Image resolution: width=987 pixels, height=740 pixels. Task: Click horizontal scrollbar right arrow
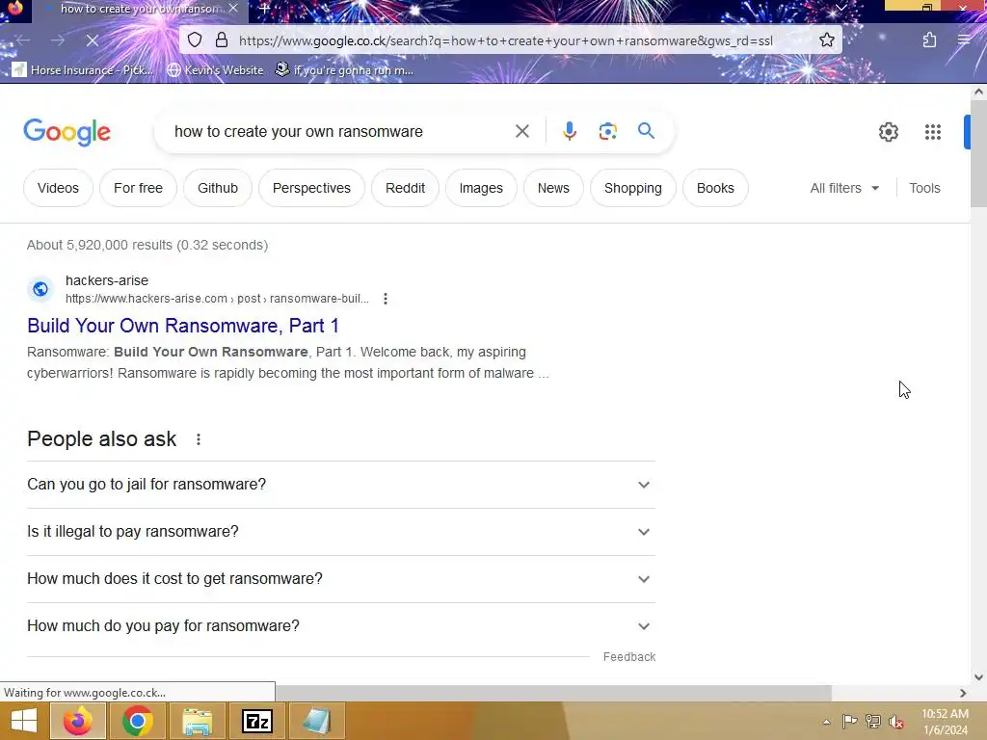click(x=963, y=693)
